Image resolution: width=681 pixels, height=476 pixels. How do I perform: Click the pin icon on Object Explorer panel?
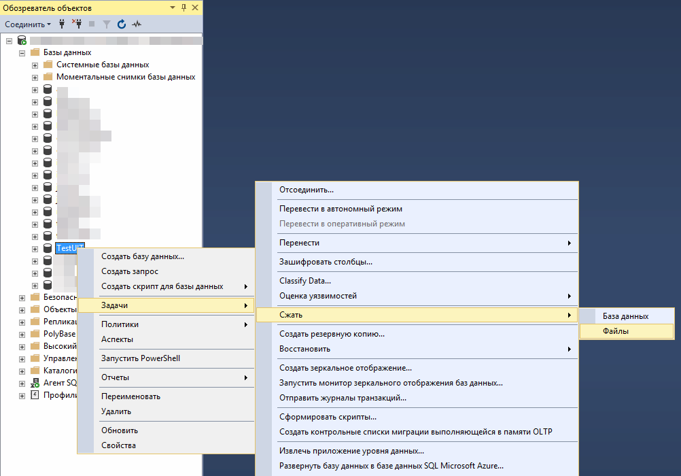(x=184, y=7)
